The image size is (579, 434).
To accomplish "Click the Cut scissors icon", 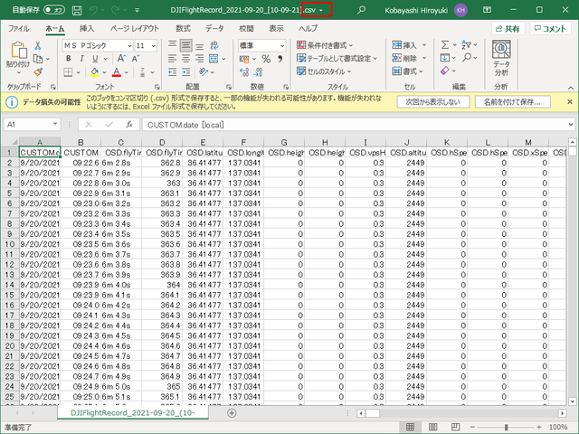I will click(38, 45).
